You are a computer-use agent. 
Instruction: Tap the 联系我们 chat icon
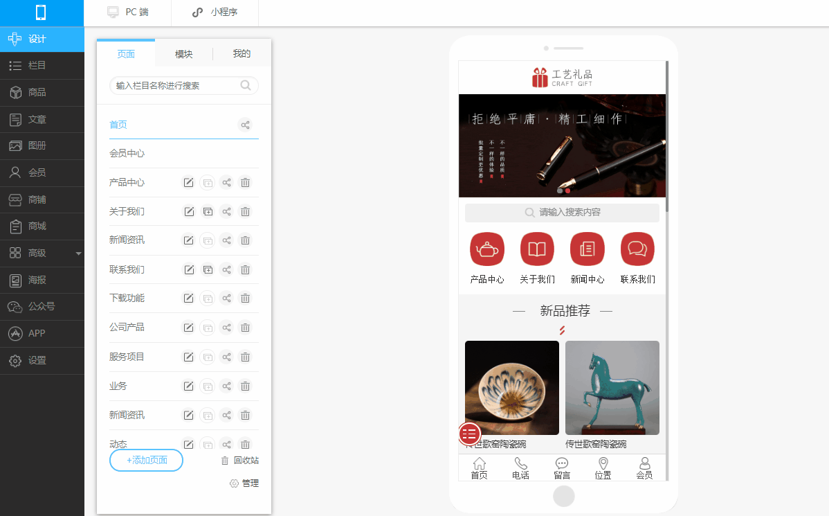637,249
